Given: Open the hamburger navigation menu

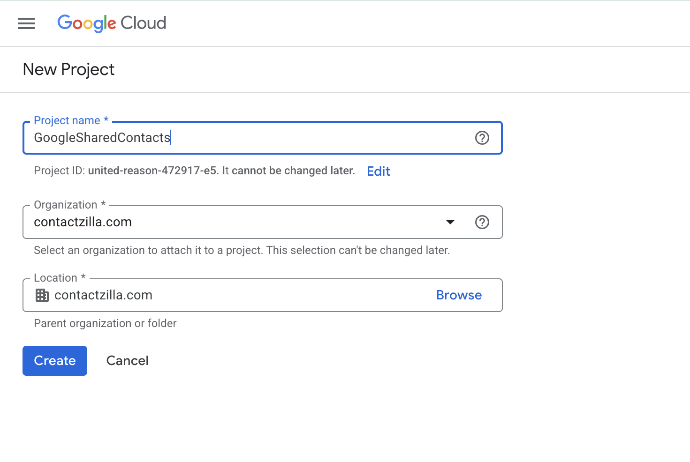Looking at the screenshot, I should [26, 23].
